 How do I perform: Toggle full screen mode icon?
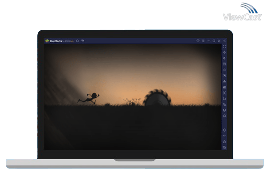coord(224,47)
